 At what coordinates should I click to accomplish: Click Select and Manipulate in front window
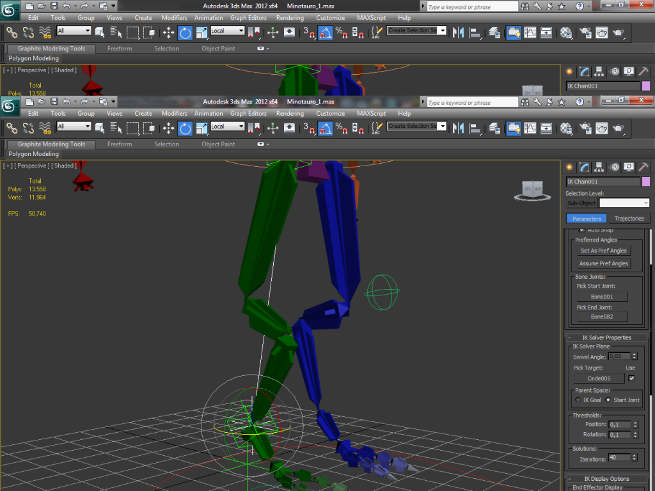pos(272,128)
